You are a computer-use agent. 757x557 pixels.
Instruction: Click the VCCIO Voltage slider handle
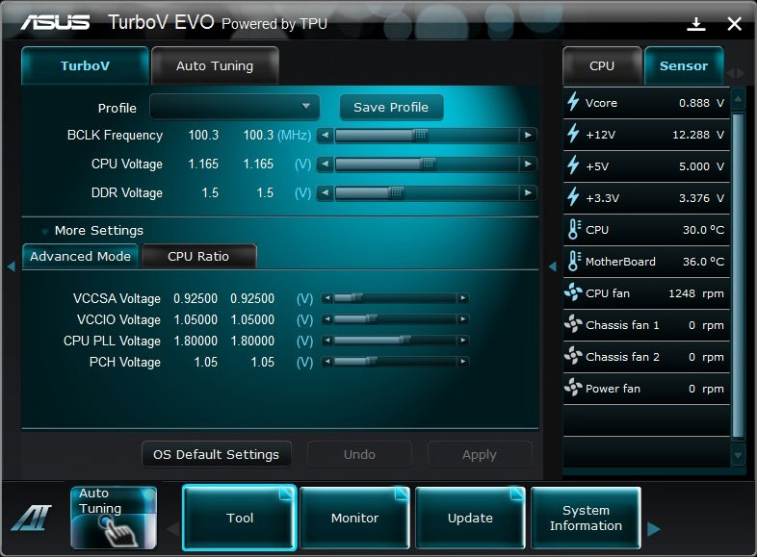click(371, 318)
